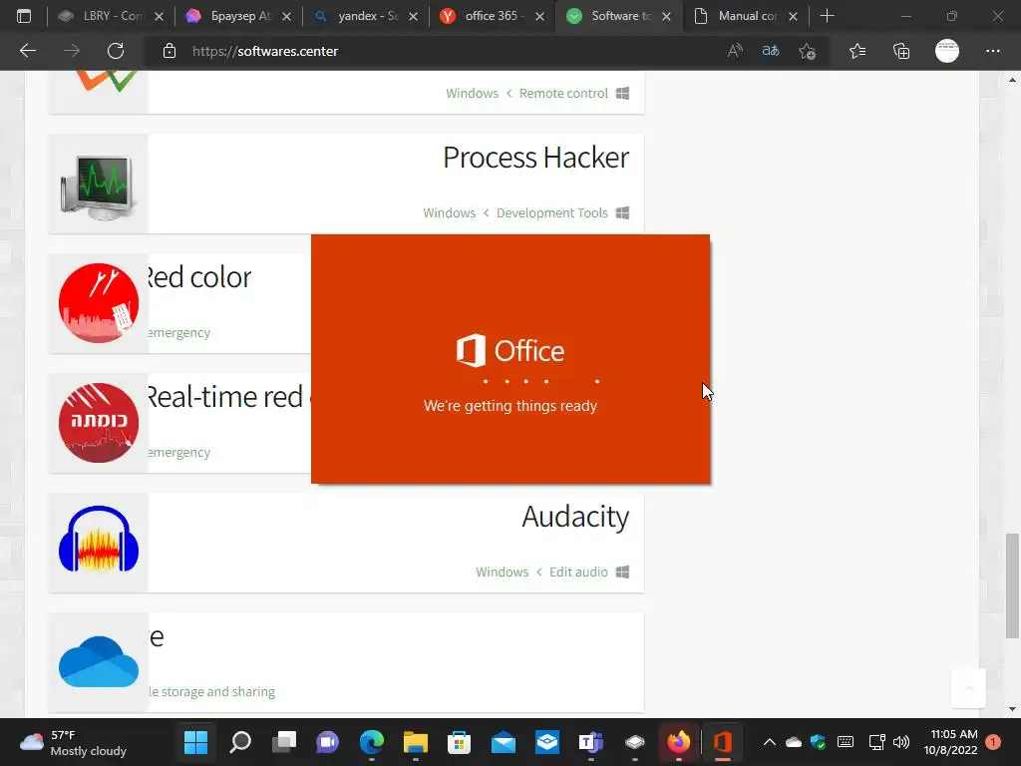Show hidden system tray icons

click(769, 742)
